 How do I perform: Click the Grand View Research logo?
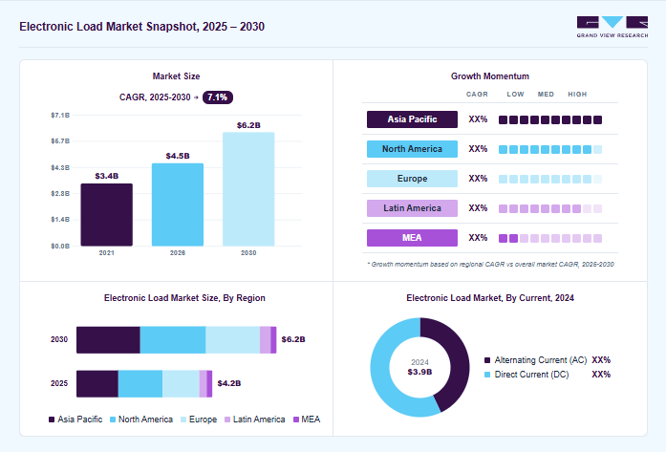pos(612,27)
